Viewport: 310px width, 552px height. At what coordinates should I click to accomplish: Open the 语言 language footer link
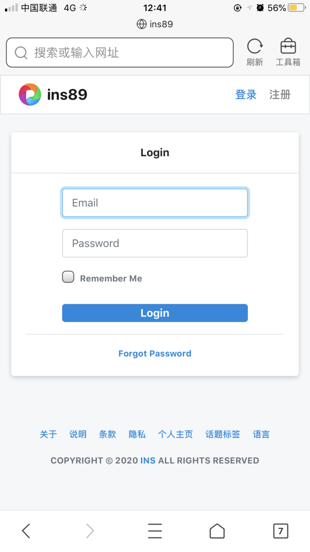(x=261, y=435)
